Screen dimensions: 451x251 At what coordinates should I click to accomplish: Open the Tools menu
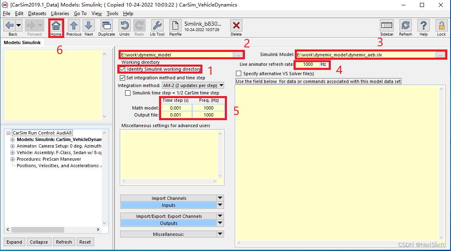pyautogui.click(x=112, y=13)
